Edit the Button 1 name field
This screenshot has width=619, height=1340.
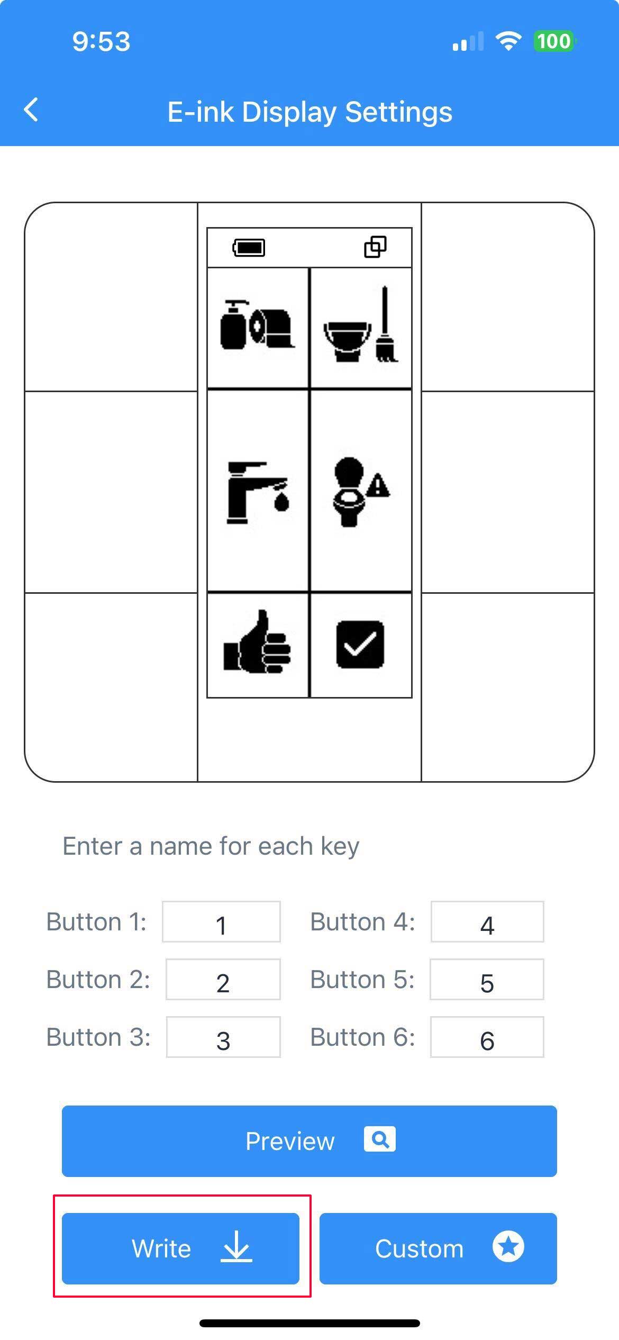click(221, 922)
